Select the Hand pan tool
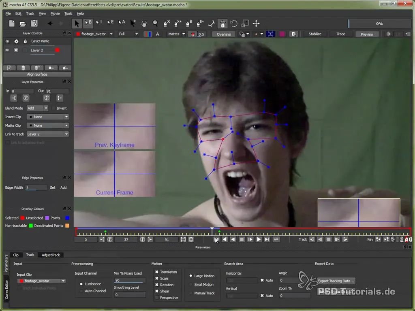Screen dimensions: 415x311 point(144,23)
